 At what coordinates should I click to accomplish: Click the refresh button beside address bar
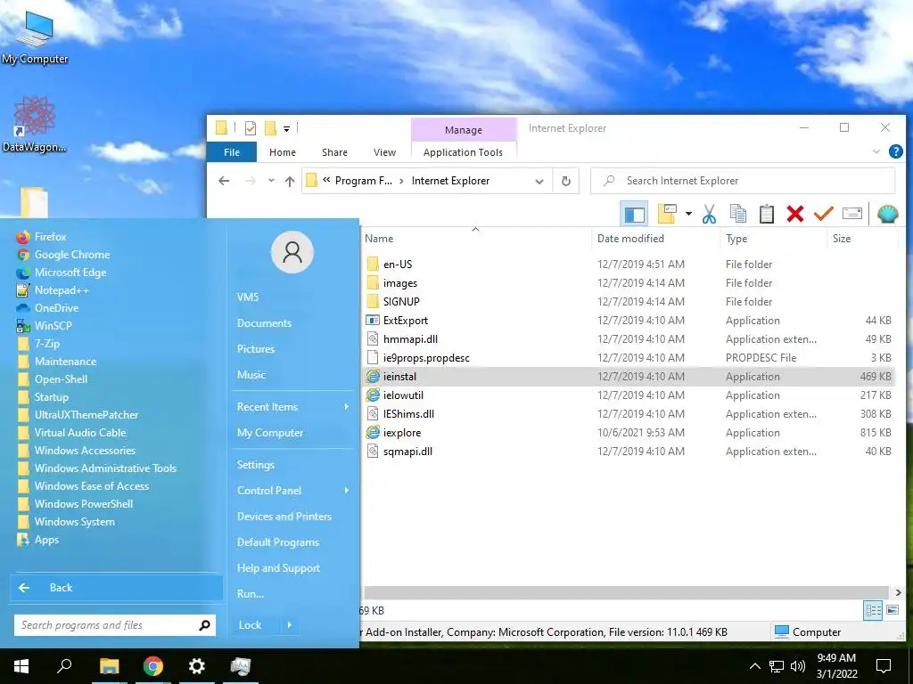pyautogui.click(x=566, y=181)
